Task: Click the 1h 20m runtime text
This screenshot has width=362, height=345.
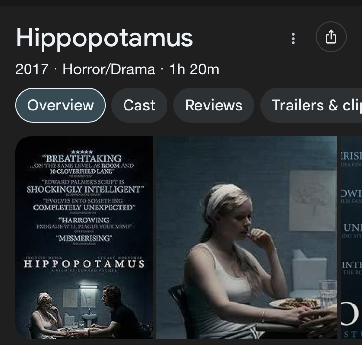Action: click(194, 69)
